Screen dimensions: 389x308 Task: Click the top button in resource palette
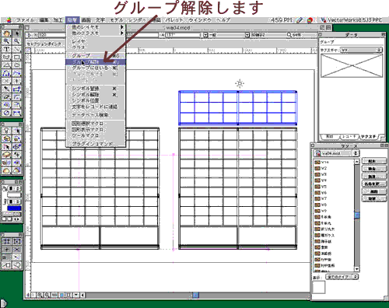[374, 161]
